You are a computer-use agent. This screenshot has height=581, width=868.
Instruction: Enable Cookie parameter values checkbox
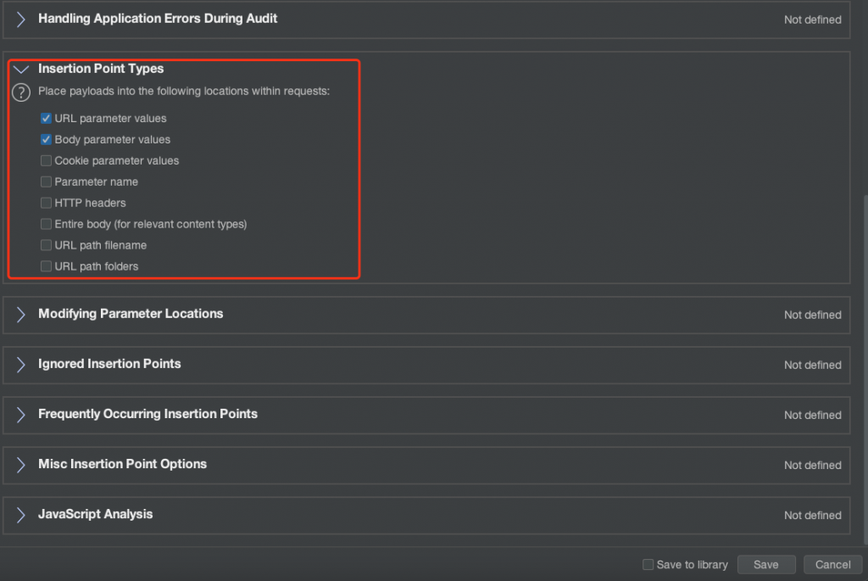click(x=47, y=160)
